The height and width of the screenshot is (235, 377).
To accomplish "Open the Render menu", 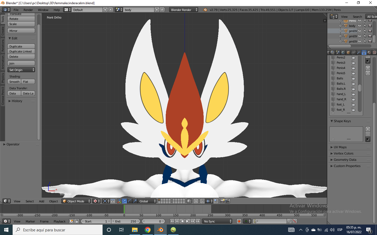I will pyautogui.click(x=28, y=10).
